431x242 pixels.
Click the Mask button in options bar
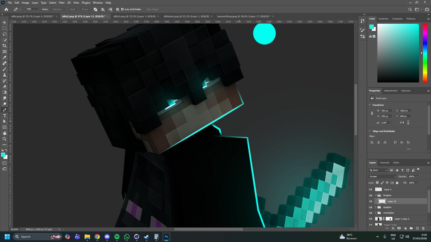73,9
